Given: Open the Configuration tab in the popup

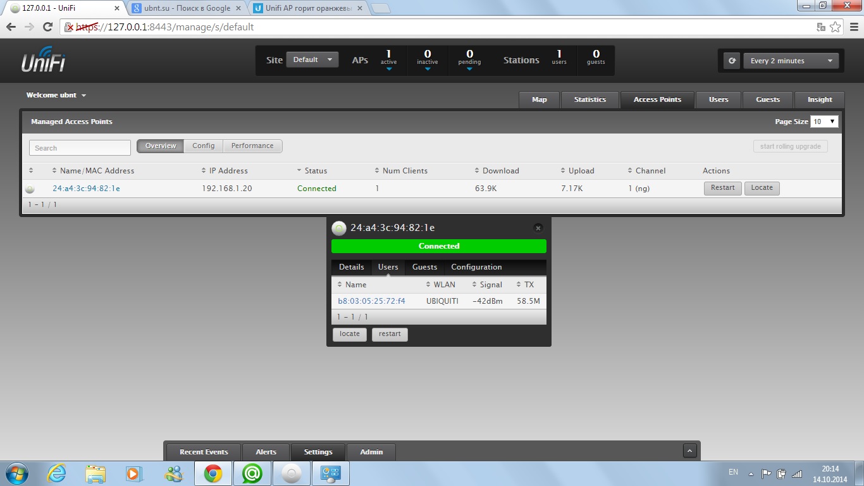Looking at the screenshot, I should pyautogui.click(x=476, y=267).
